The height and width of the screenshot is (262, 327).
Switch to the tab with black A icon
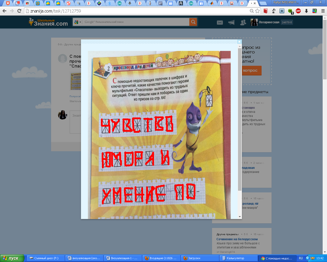(x=181, y=4)
